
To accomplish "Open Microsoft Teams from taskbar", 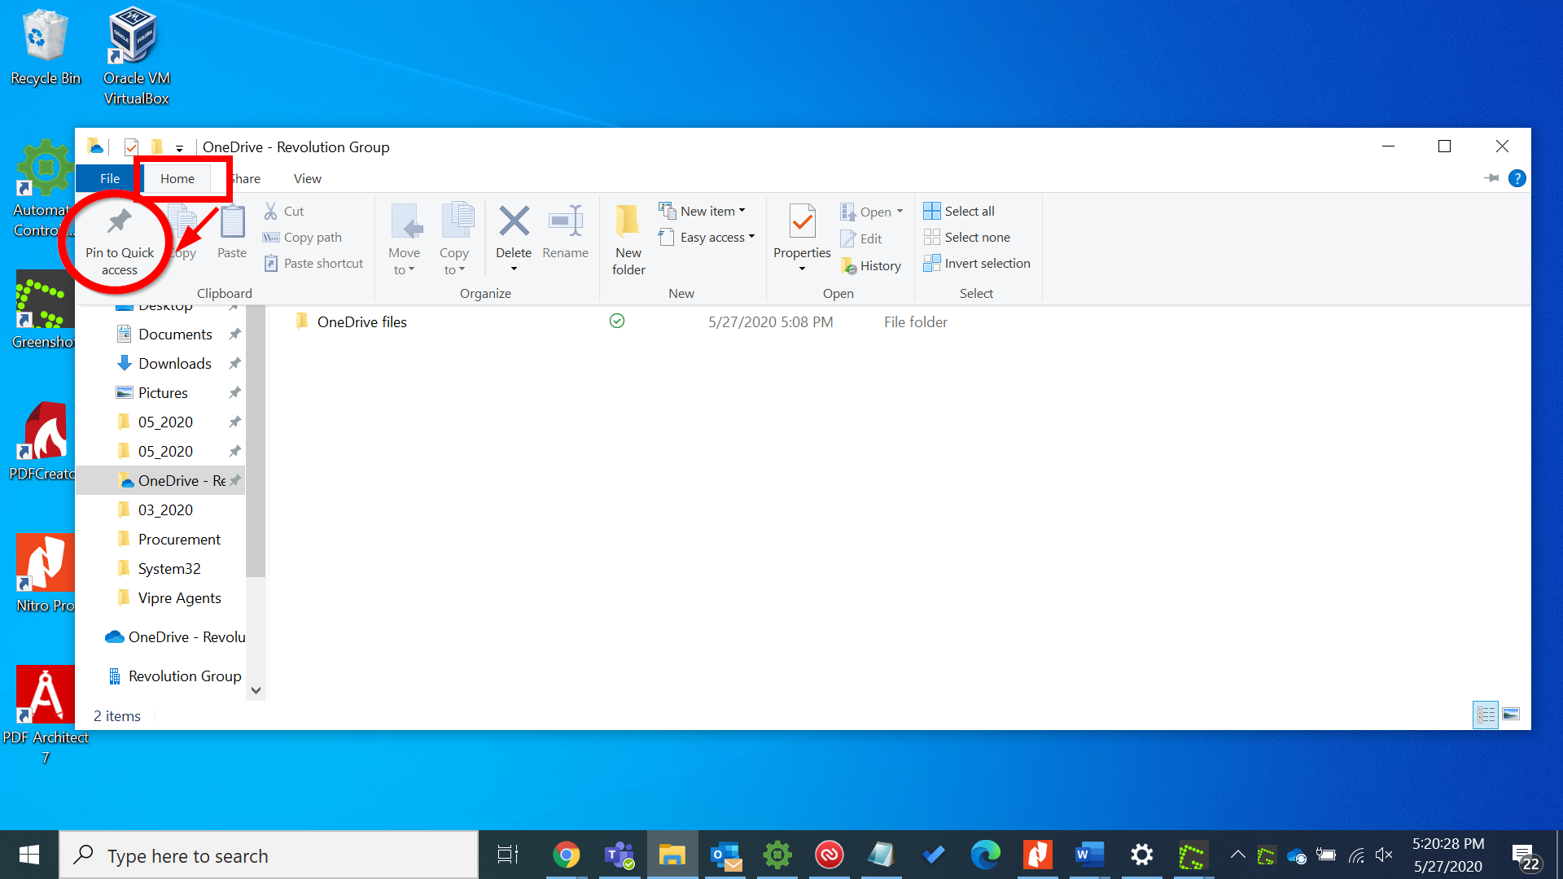I will pyautogui.click(x=619, y=855).
